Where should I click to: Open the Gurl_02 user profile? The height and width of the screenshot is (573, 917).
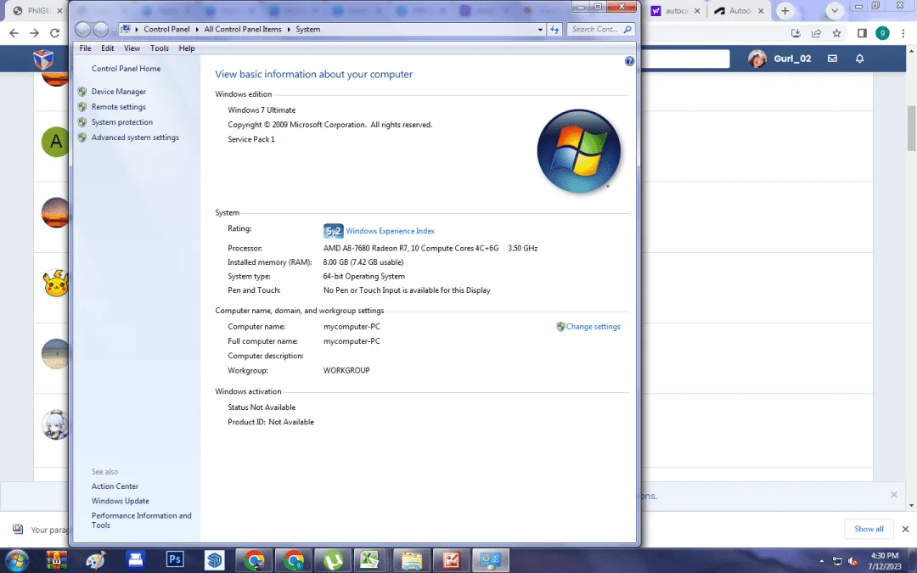779,59
